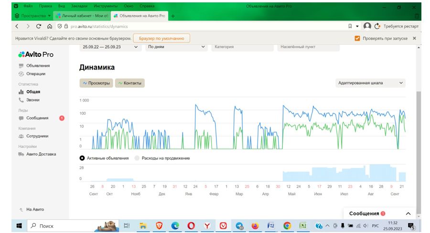The width and height of the screenshot is (430, 233).
Task: Open Microsoft Excel from the taskbar
Action: pyautogui.click(x=303, y=226)
